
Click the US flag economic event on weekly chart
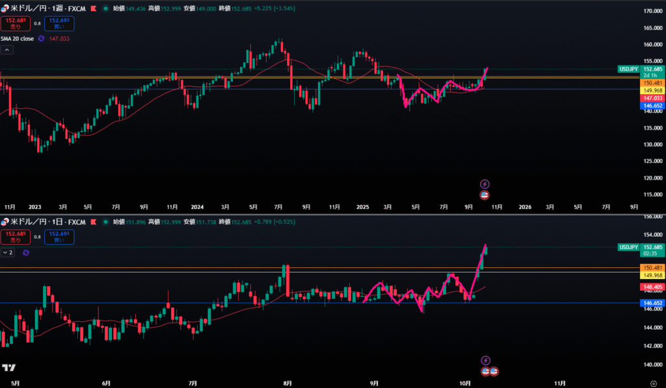pos(484,195)
